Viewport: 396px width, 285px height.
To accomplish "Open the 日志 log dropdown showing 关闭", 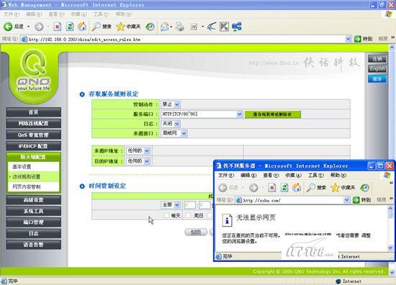I will point(171,124).
